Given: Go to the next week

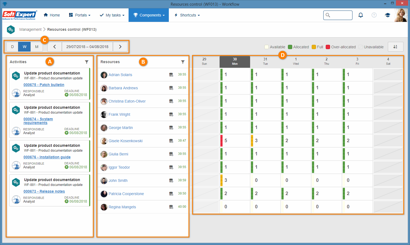Looking at the screenshot, I should point(120,47).
